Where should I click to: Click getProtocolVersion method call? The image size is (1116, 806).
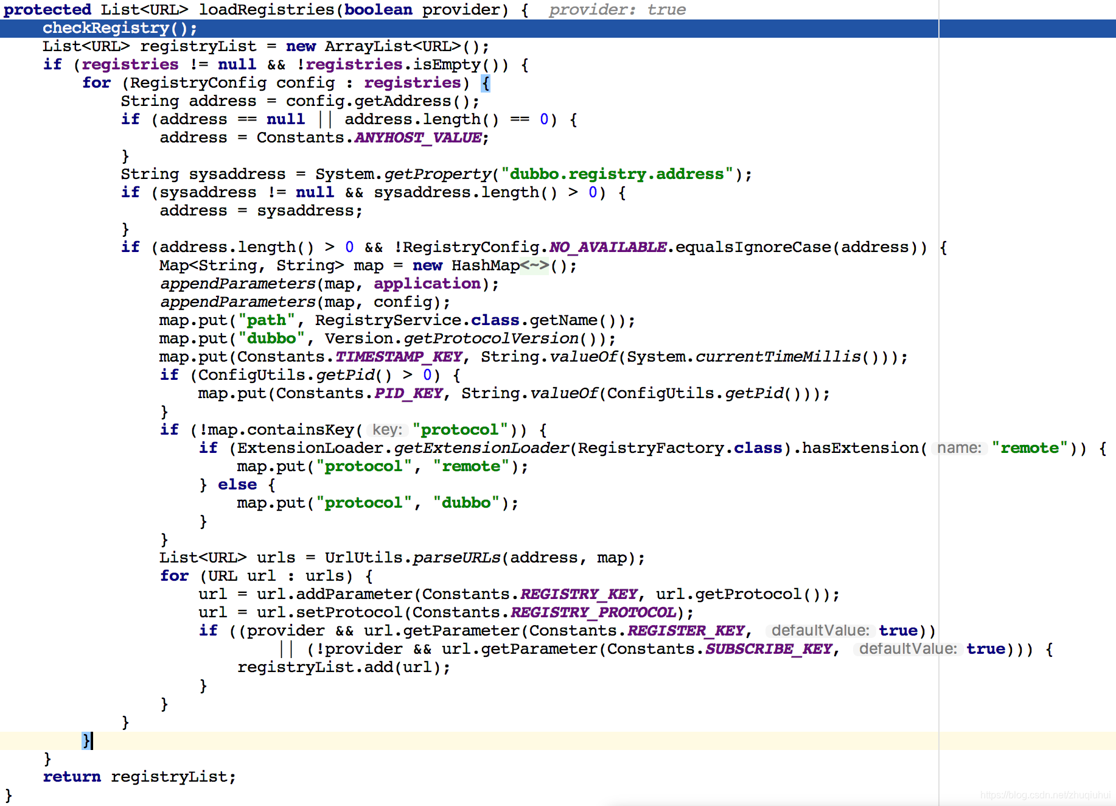click(490, 338)
